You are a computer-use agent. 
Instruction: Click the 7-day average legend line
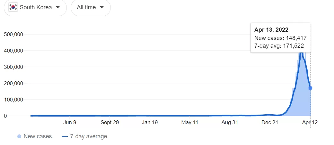65,136
